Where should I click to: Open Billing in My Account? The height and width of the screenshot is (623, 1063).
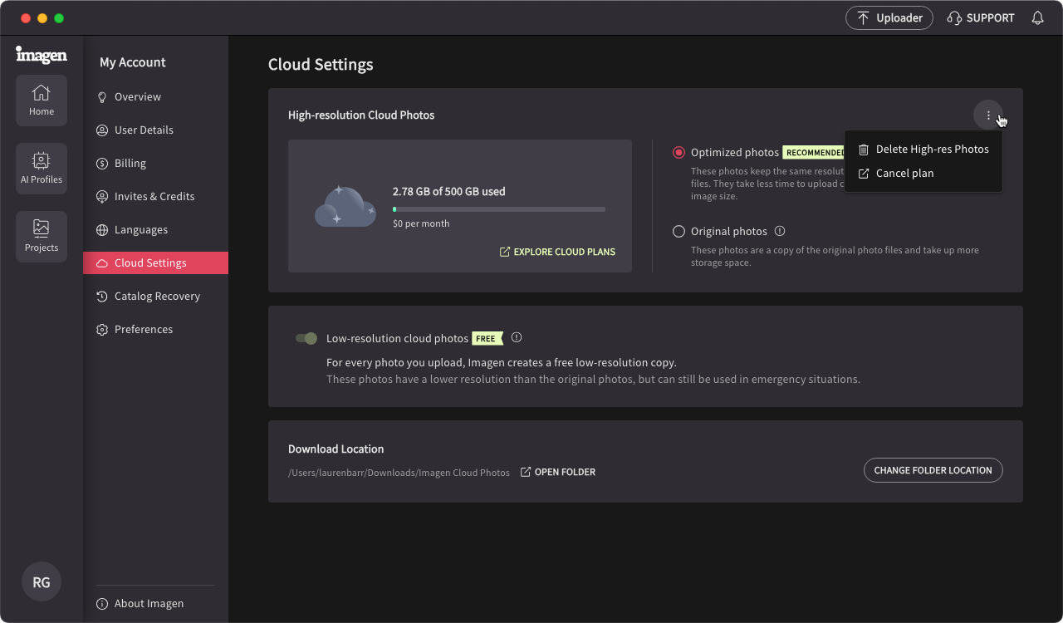[x=155, y=163]
